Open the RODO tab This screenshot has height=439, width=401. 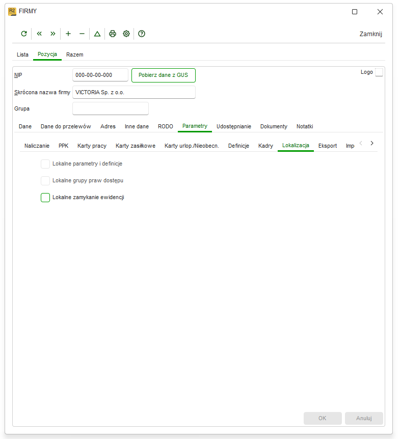166,126
